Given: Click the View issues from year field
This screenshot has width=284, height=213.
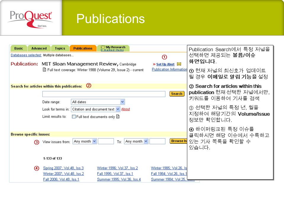Looking at the screenshot, I should point(106,141).
